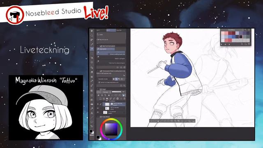263x148 pixels.
Task: Pick the transparent checkered swatch in color set
Action: point(242,40)
